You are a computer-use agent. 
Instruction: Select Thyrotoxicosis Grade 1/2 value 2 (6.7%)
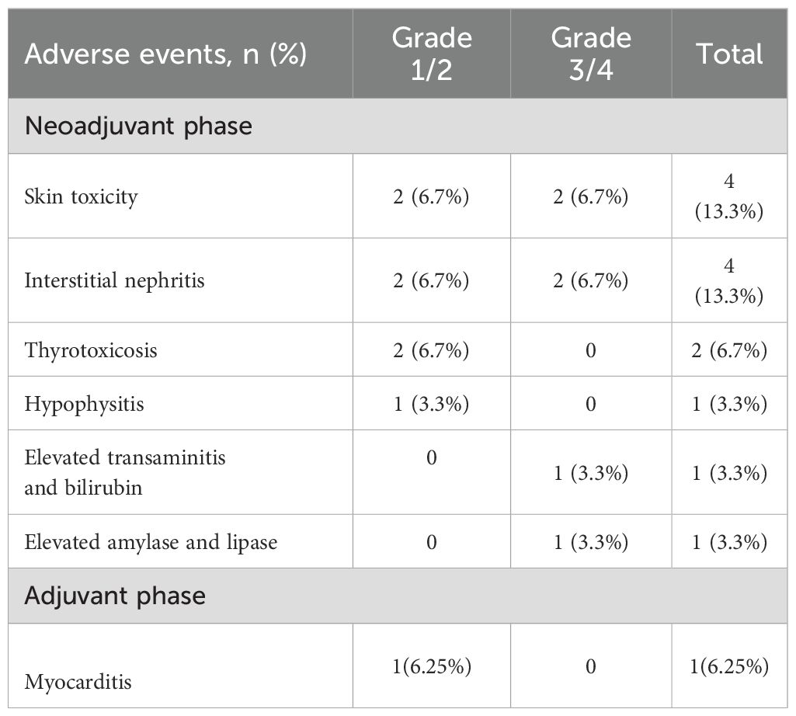click(x=431, y=350)
